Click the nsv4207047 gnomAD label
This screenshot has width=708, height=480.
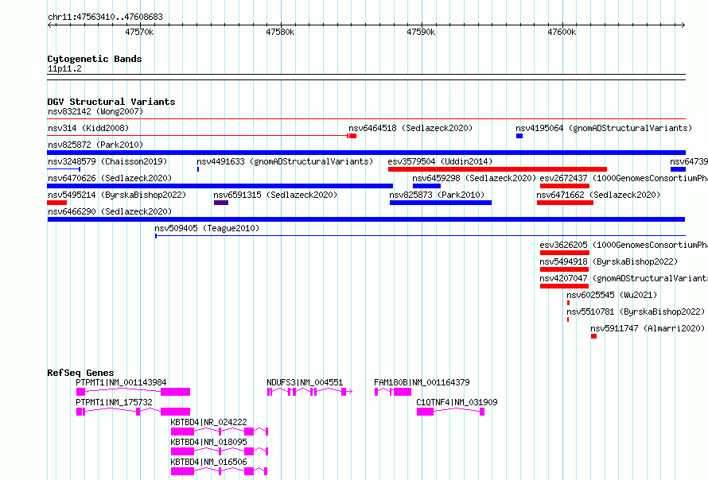(x=624, y=278)
